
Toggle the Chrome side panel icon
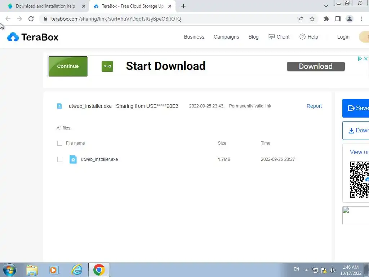(338, 19)
